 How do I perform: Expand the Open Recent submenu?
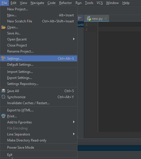coord(39,39)
